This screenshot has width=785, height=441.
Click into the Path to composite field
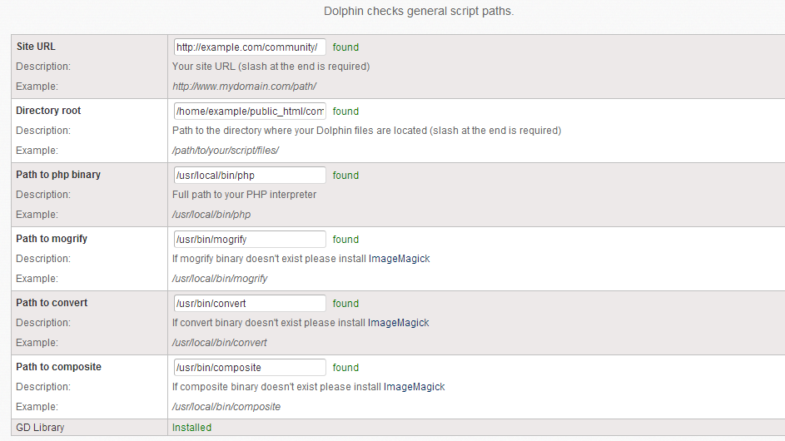pyautogui.click(x=250, y=368)
